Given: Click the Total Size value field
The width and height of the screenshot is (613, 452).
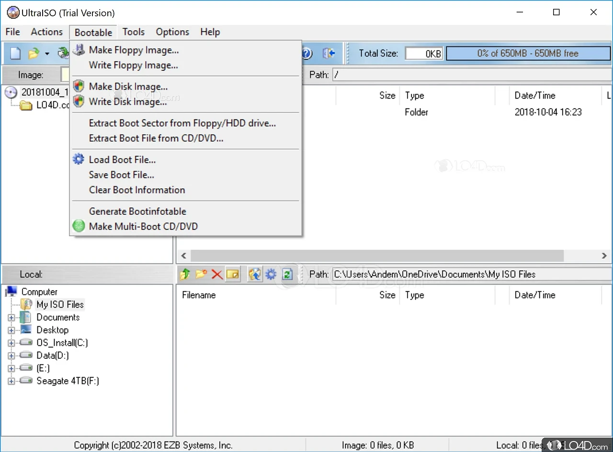Looking at the screenshot, I should coord(424,54).
